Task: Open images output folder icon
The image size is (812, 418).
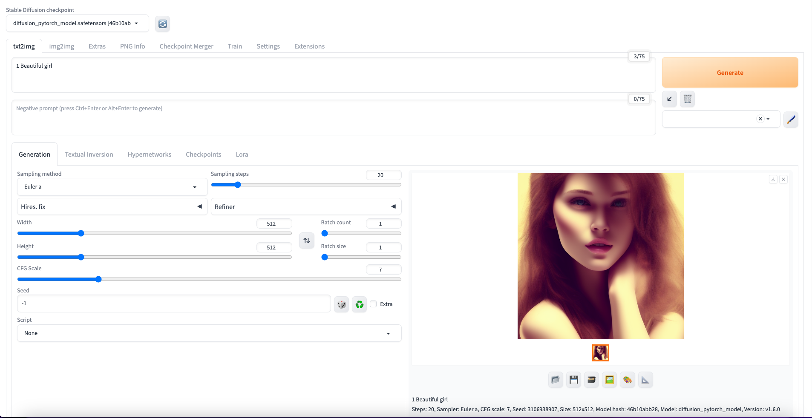Action: tap(556, 380)
